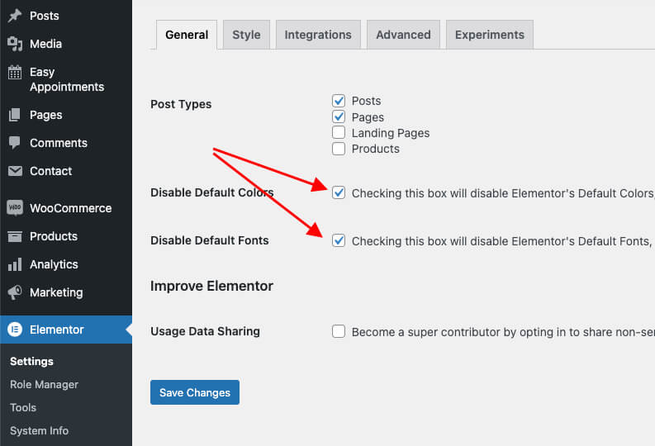Open Role Manager submenu link
This screenshot has height=446, width=655.
click(45, 384)
